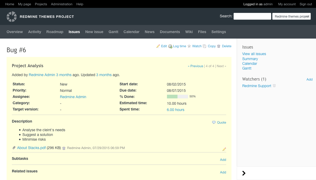The height and width of the screenshot is (180, 316).
Task: Click the Log time clock icon
Action: coord(170,46)
